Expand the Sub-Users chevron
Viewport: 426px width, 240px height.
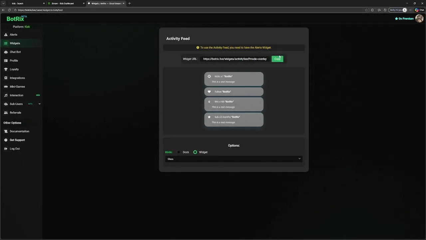pos(39,104)
